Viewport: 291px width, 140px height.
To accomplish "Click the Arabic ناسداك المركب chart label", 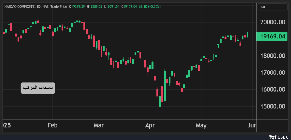I will pos(38,88).
